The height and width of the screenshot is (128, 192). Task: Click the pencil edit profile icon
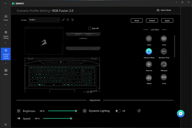(63, 20)
